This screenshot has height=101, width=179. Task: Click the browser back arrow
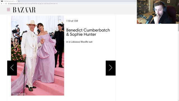(1, 4)
